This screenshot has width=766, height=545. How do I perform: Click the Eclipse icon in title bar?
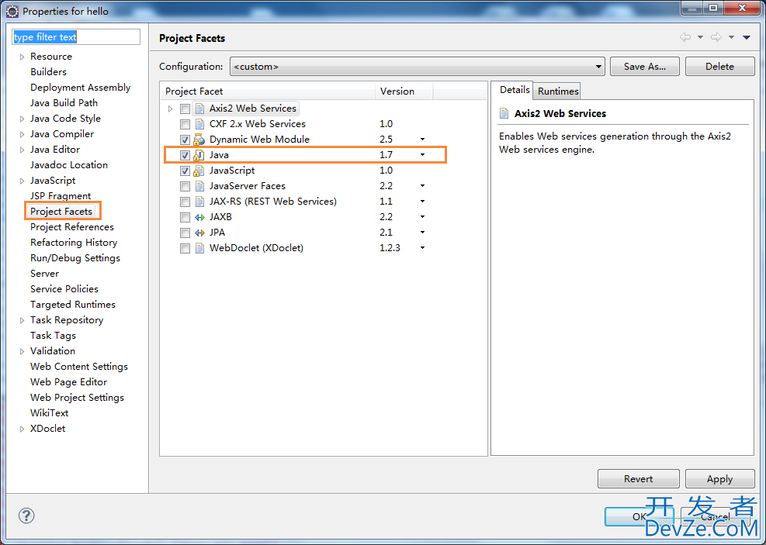click(12, 11)
